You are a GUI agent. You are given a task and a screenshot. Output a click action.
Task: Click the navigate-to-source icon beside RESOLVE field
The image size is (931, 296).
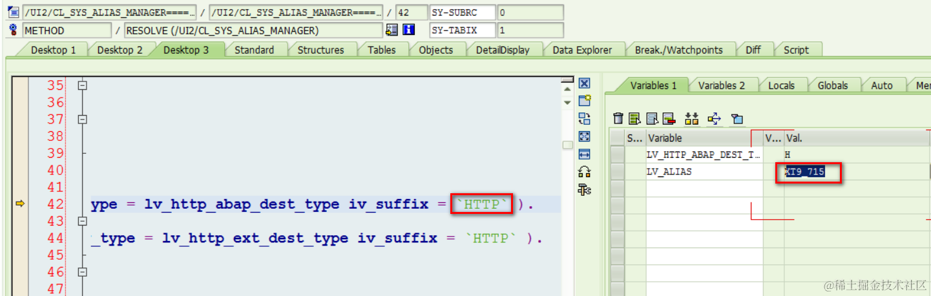point(392,30)
